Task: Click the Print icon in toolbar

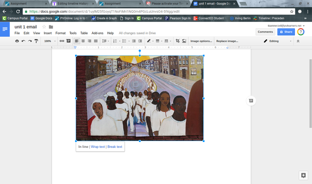Action: [x=17, y=41]
